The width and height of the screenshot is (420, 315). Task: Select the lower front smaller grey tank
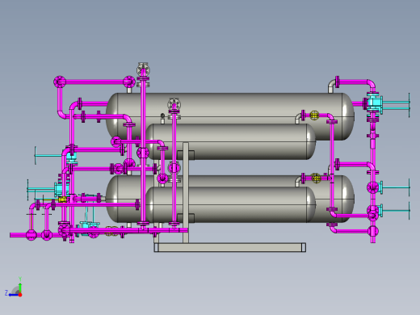pos(230,204)
